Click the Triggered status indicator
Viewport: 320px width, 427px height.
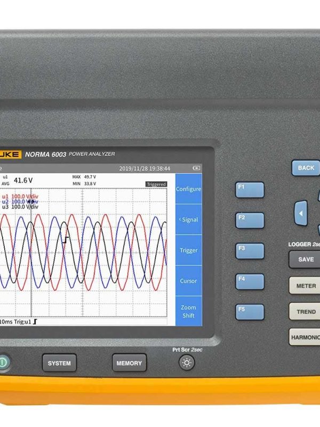click(x=156, y=184)
